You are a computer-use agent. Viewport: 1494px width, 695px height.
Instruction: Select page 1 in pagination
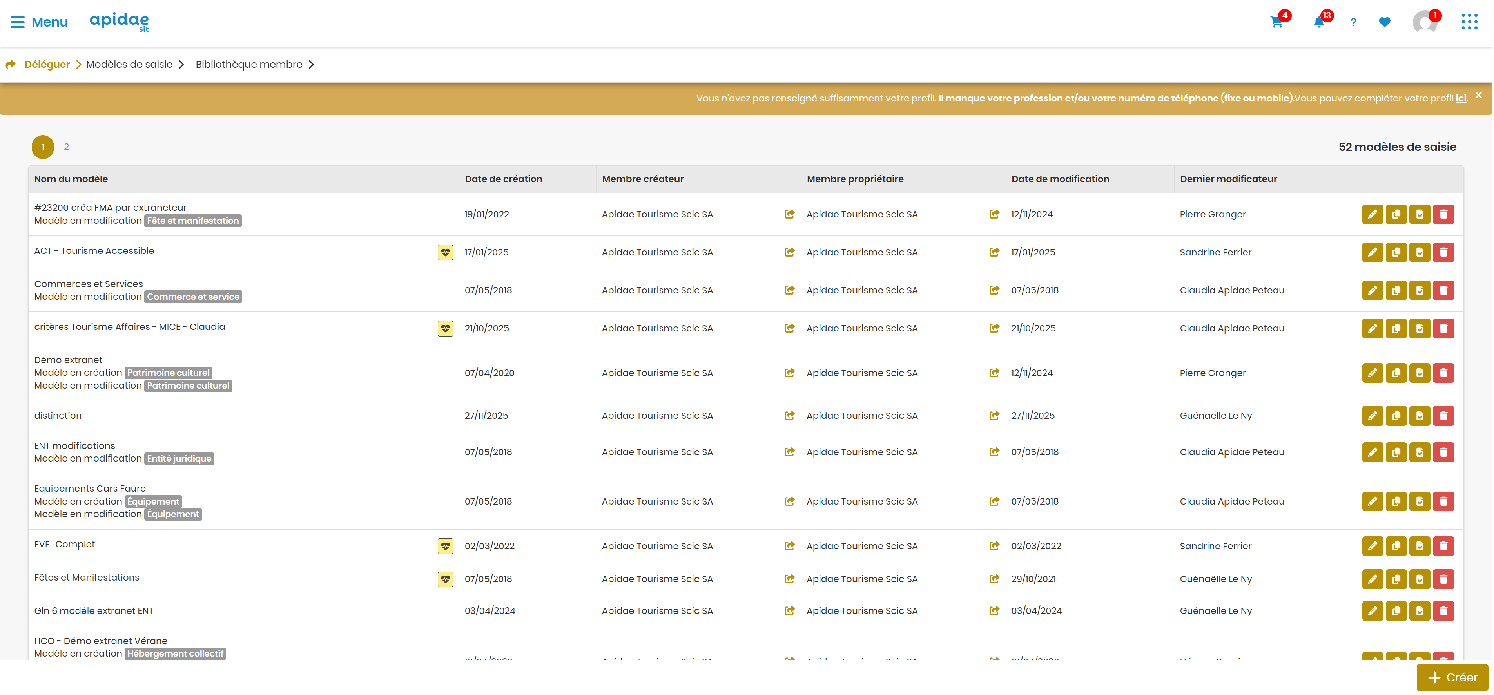click(43, 147)
